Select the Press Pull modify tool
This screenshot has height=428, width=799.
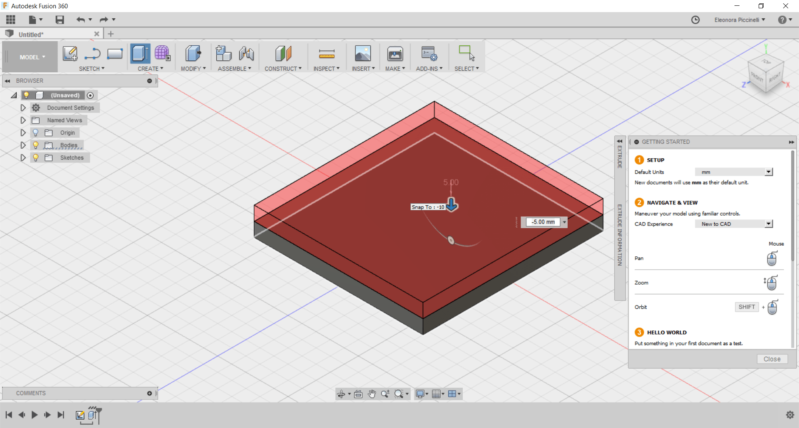(x=193, y=54)
